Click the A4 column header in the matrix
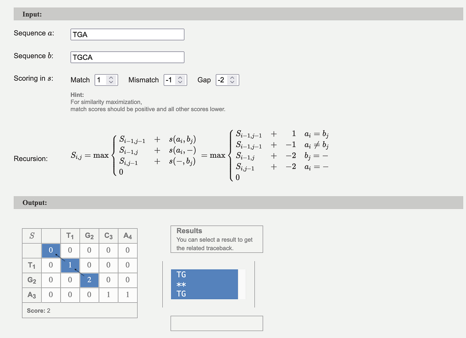Screen dimensions: 466x338 click(127, 235)
